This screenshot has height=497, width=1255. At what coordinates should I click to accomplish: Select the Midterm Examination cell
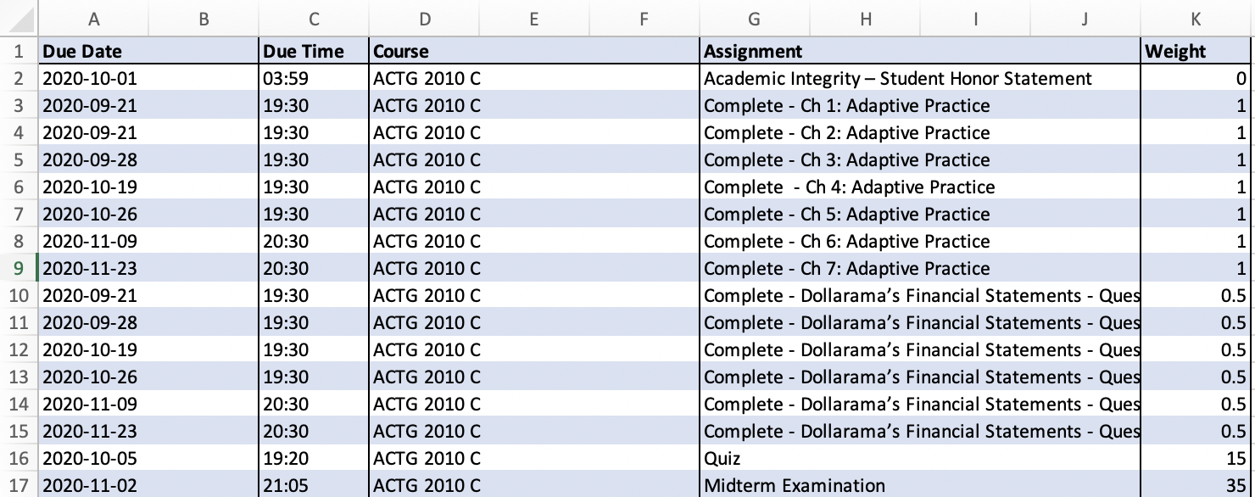tap(920, 485)
